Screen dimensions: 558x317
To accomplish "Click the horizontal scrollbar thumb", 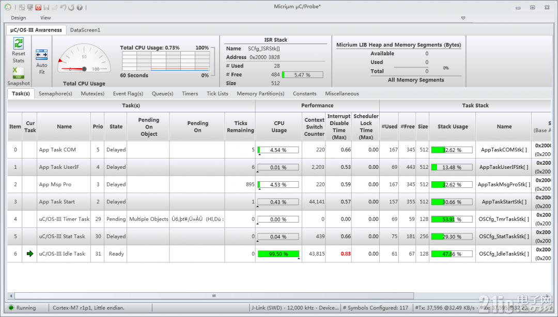I will tap(214, 296).
